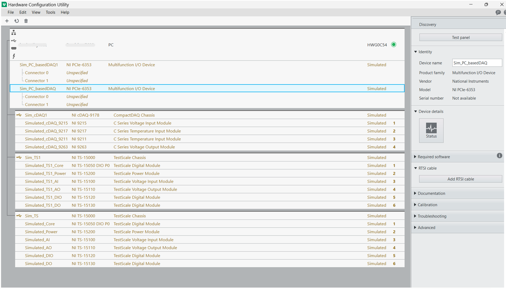Click the Discovery panel header
The height and width of the screenshot is (289, 506).
(x=459, y=25)
